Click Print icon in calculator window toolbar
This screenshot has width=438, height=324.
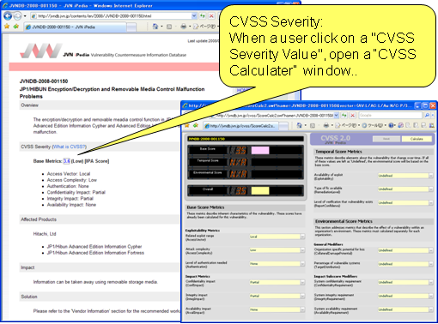coord(326,125)
